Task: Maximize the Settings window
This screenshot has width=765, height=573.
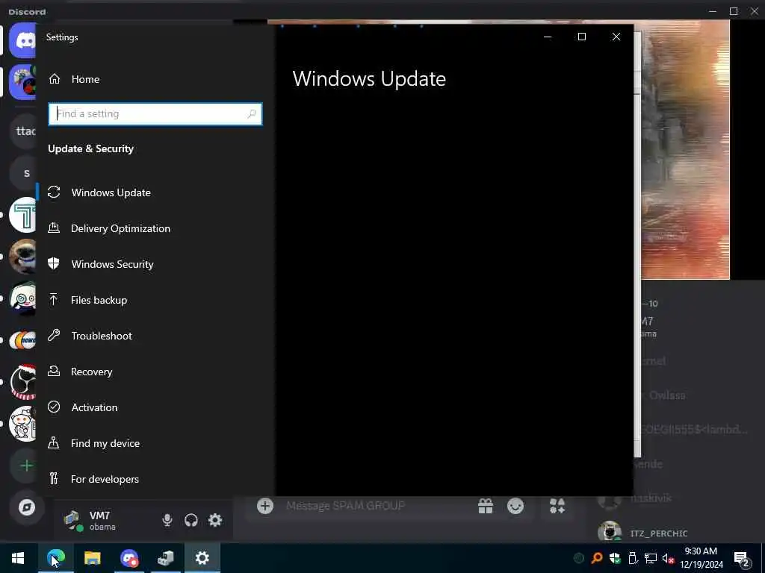Action: pyautogui.click(x=581, y=37)
